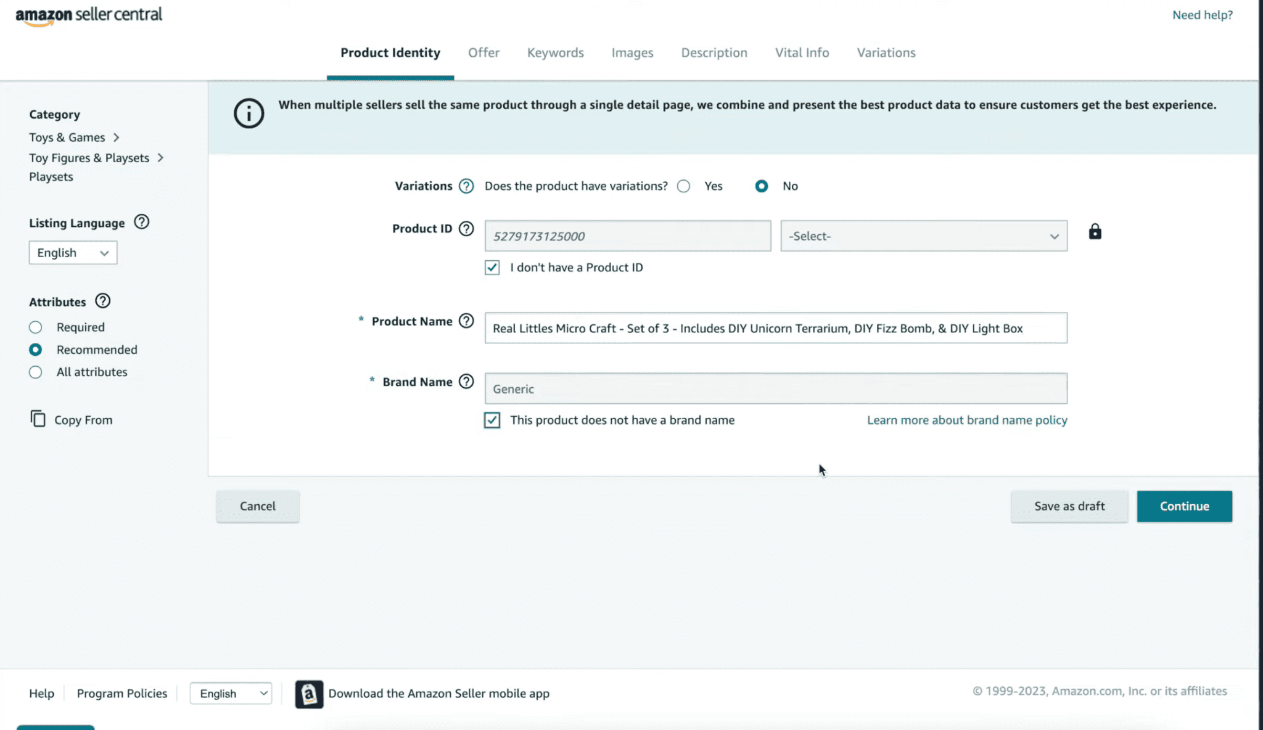Click inside the Product Name text field

point(776,328)
